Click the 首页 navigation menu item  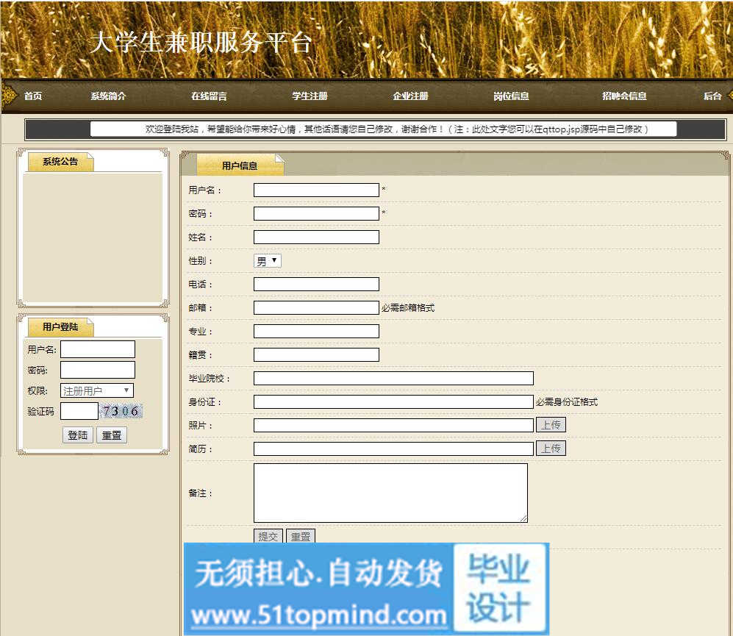point(33,96)
